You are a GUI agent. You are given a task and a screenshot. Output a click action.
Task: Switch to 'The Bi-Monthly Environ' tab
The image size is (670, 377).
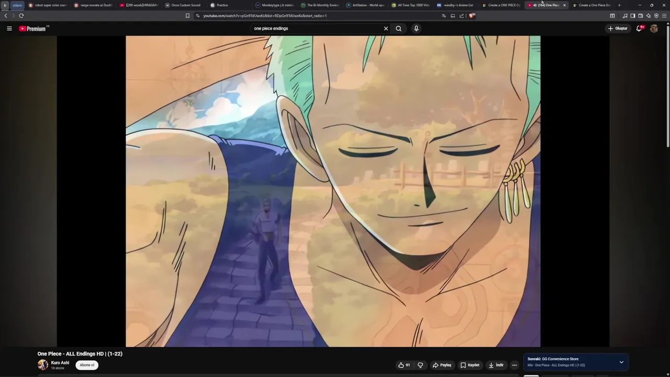point(320,5)
